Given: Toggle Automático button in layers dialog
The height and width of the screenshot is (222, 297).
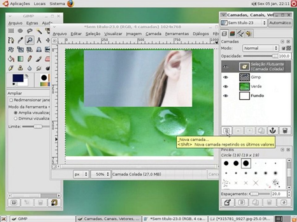Looking at the screenshot, I should pos(280,23).
